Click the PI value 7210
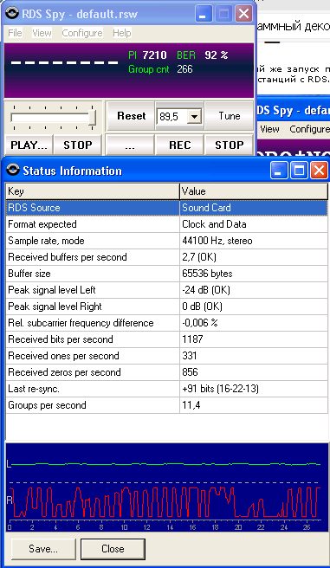Viewport: 330px width, 568px height. pos(155,55)
